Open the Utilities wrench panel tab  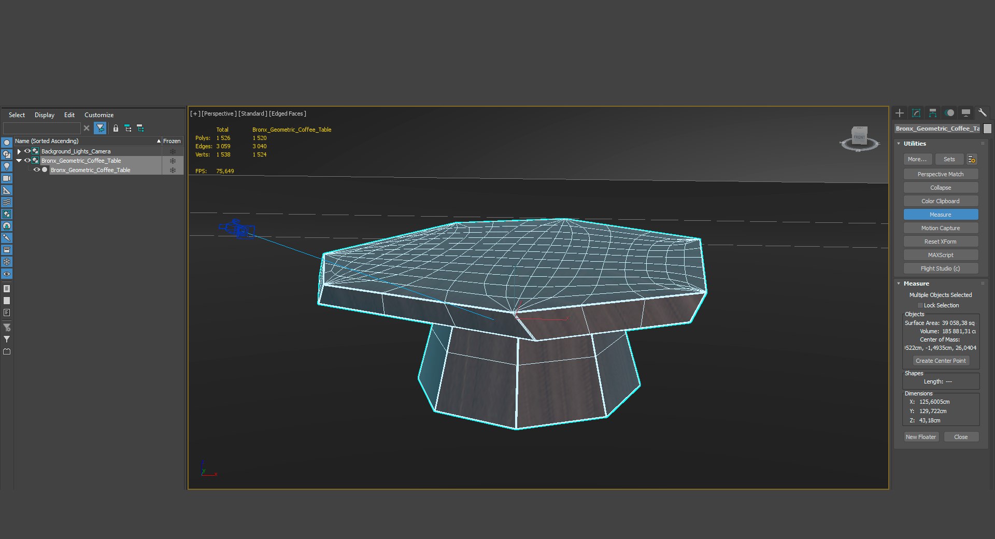point(982,113)
